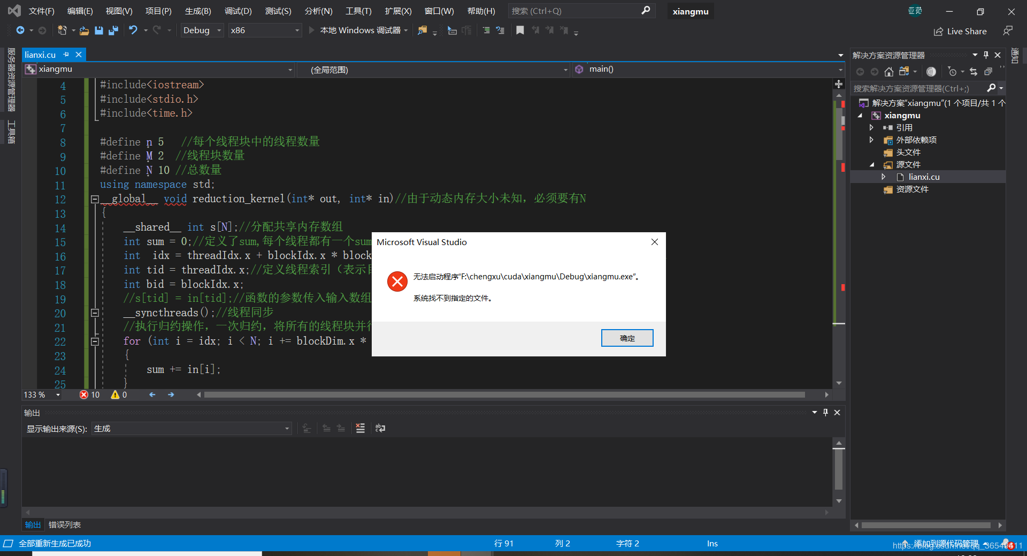
Task: Close the Microsoft Visual Studio error dialog
Action: [x=654, y=242]
